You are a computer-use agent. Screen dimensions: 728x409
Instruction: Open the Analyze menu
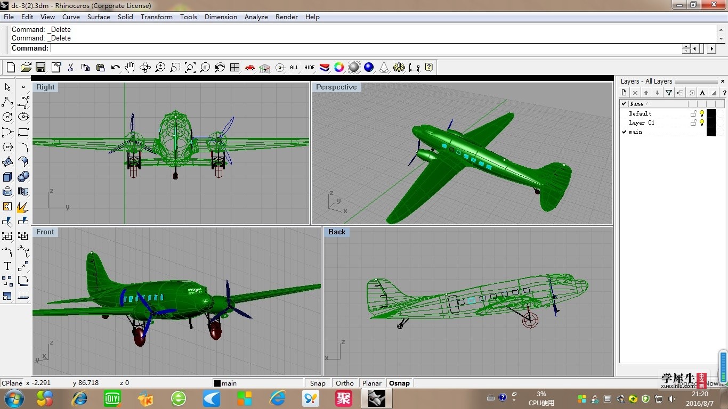256,17
